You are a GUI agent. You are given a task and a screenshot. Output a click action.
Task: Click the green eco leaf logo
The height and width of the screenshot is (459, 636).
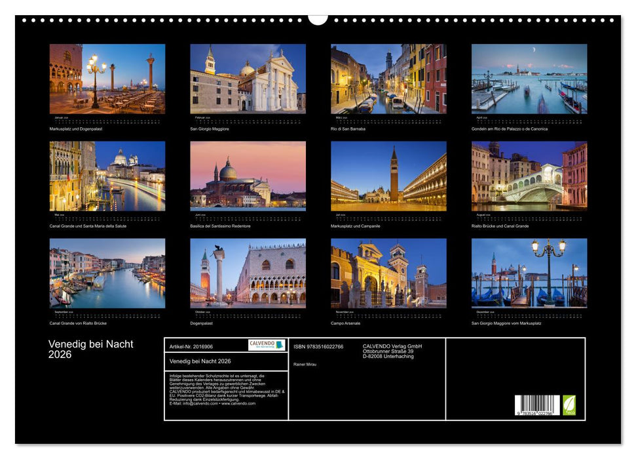[x=568, y=405]
